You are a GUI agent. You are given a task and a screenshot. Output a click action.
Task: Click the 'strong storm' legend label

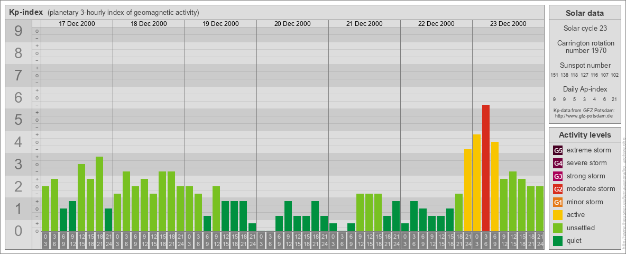coord(586,176)
